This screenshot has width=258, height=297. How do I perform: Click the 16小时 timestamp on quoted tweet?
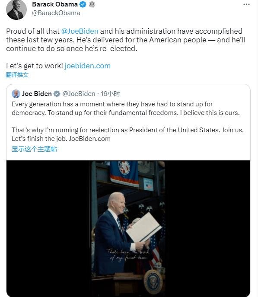coord(110,94)
